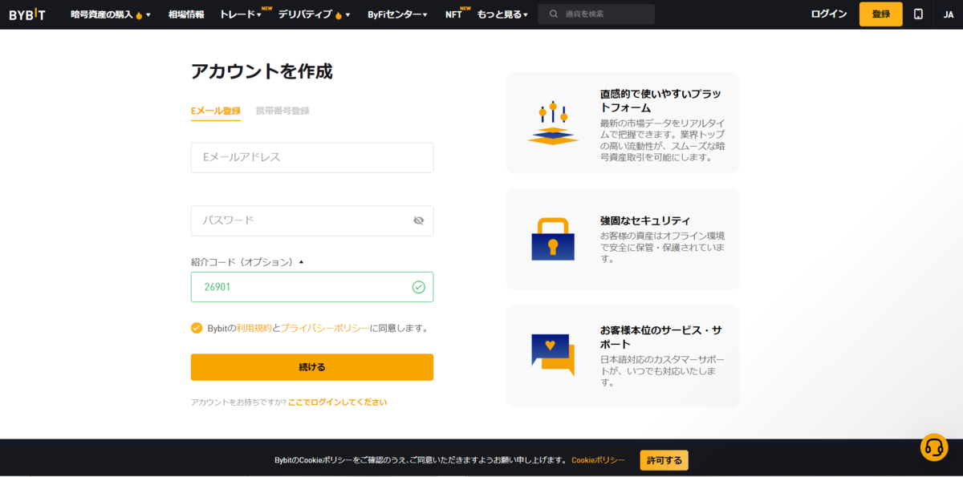Image resolution: width=963 pixels, height=477 pixels.
Task: Click the アカウントを作成 page title
Action: coord(262,71)
